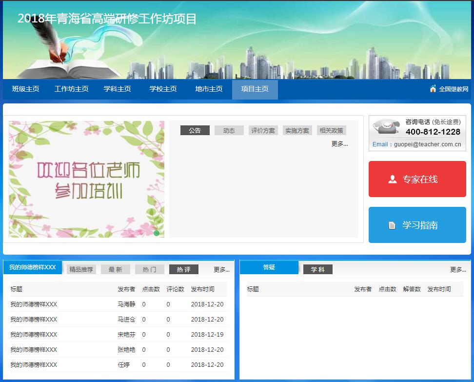Viewport: 474px width, 382px height.
Task: Select the 学科 tab in 答疑 panel
Action: click(x=318, y=269)
